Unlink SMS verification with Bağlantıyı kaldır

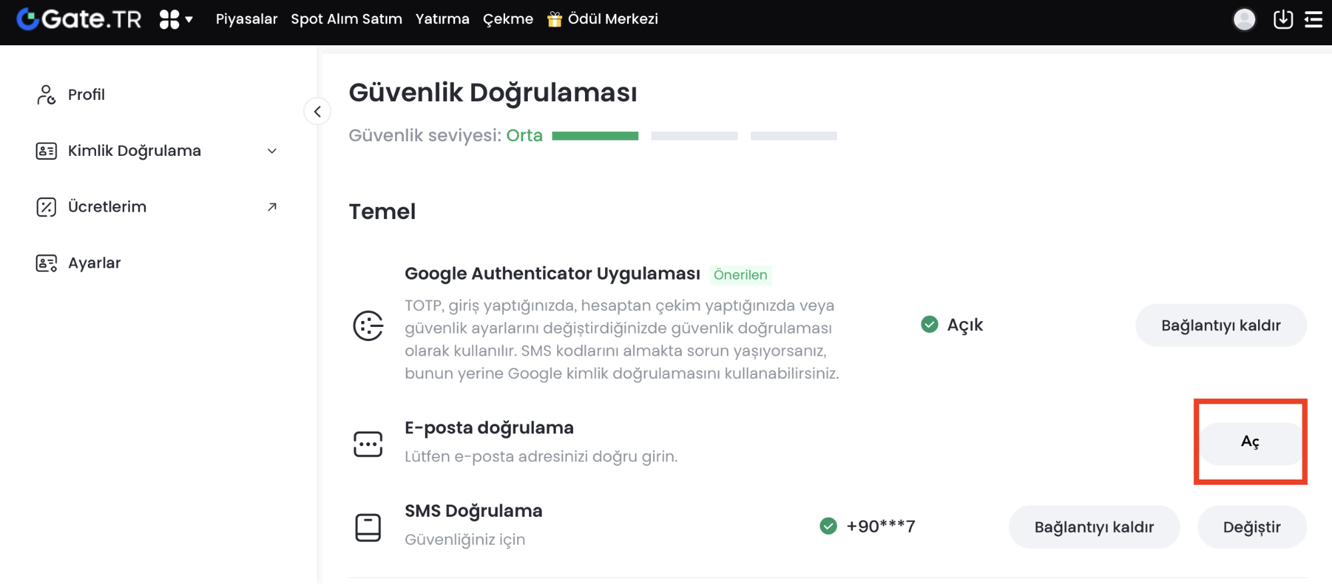[1094, 527]
